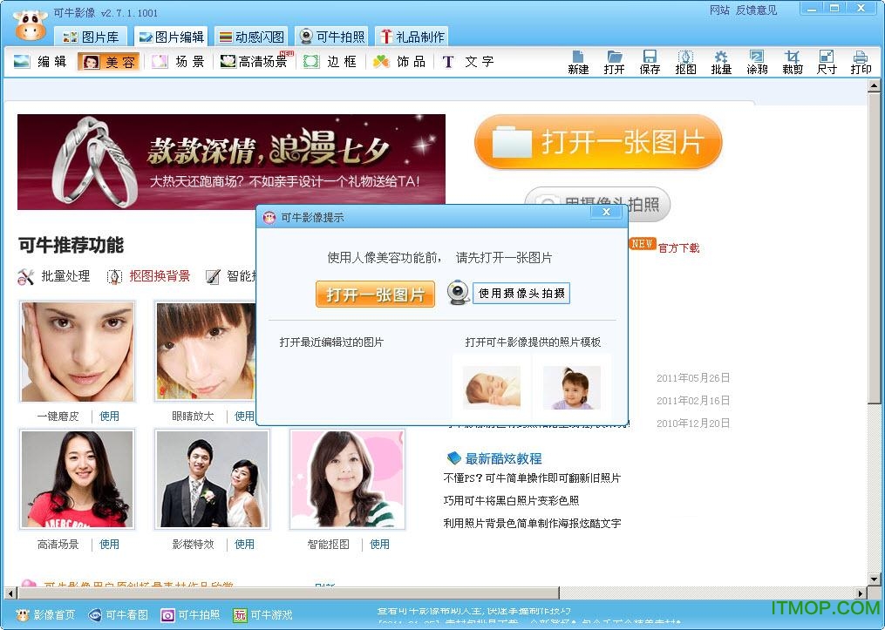Select the 边框 sub-tab
885x630 pixels.
330,62
